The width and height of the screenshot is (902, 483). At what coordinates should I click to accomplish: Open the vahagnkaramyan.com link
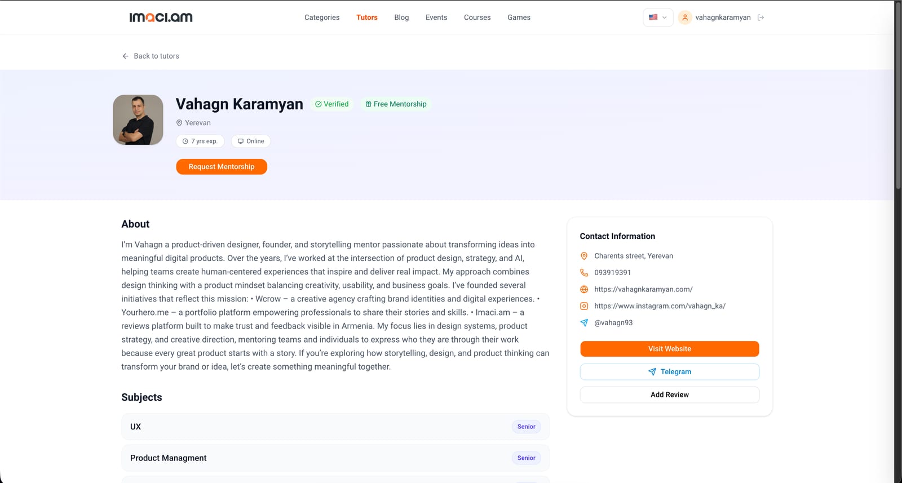coord(643,289)
